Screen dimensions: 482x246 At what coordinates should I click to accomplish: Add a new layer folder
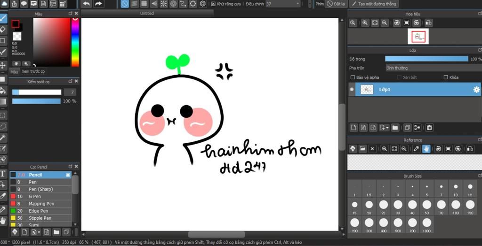[395, 128]
